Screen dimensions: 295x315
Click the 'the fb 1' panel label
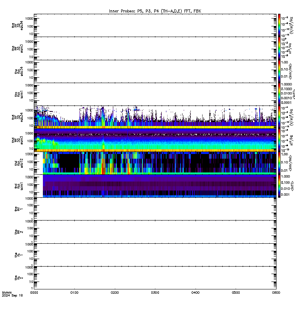tap(19, 255)
